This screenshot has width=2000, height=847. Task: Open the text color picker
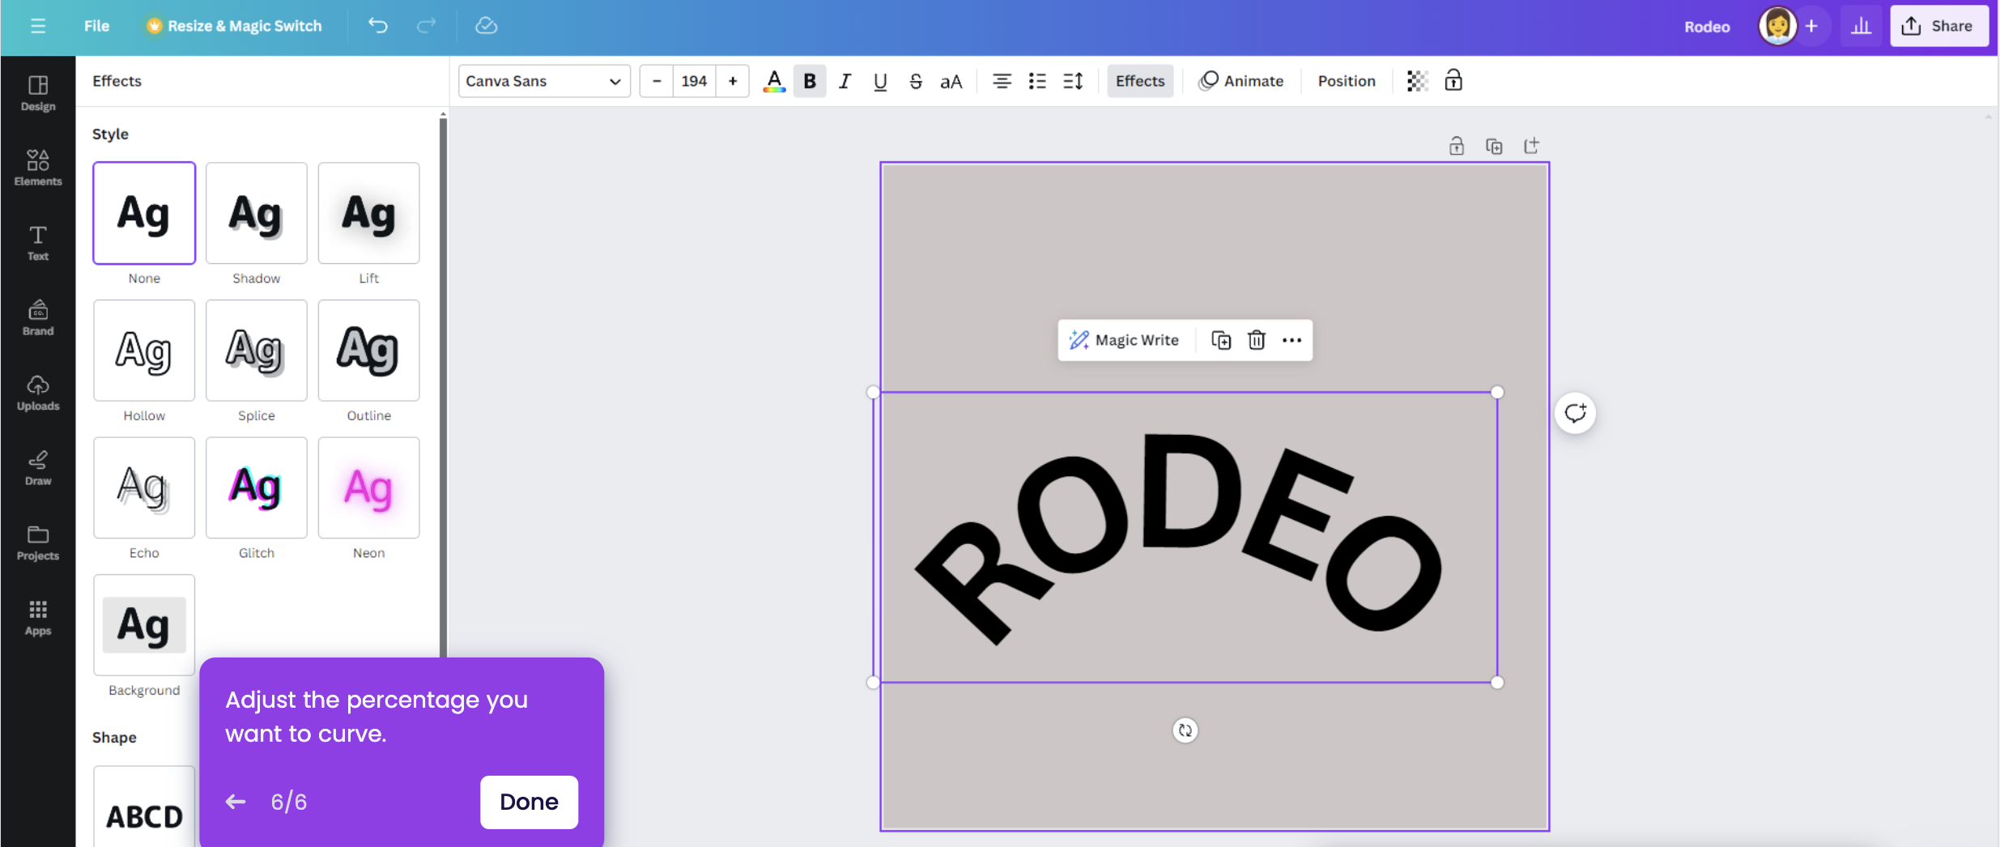point(772,80)
